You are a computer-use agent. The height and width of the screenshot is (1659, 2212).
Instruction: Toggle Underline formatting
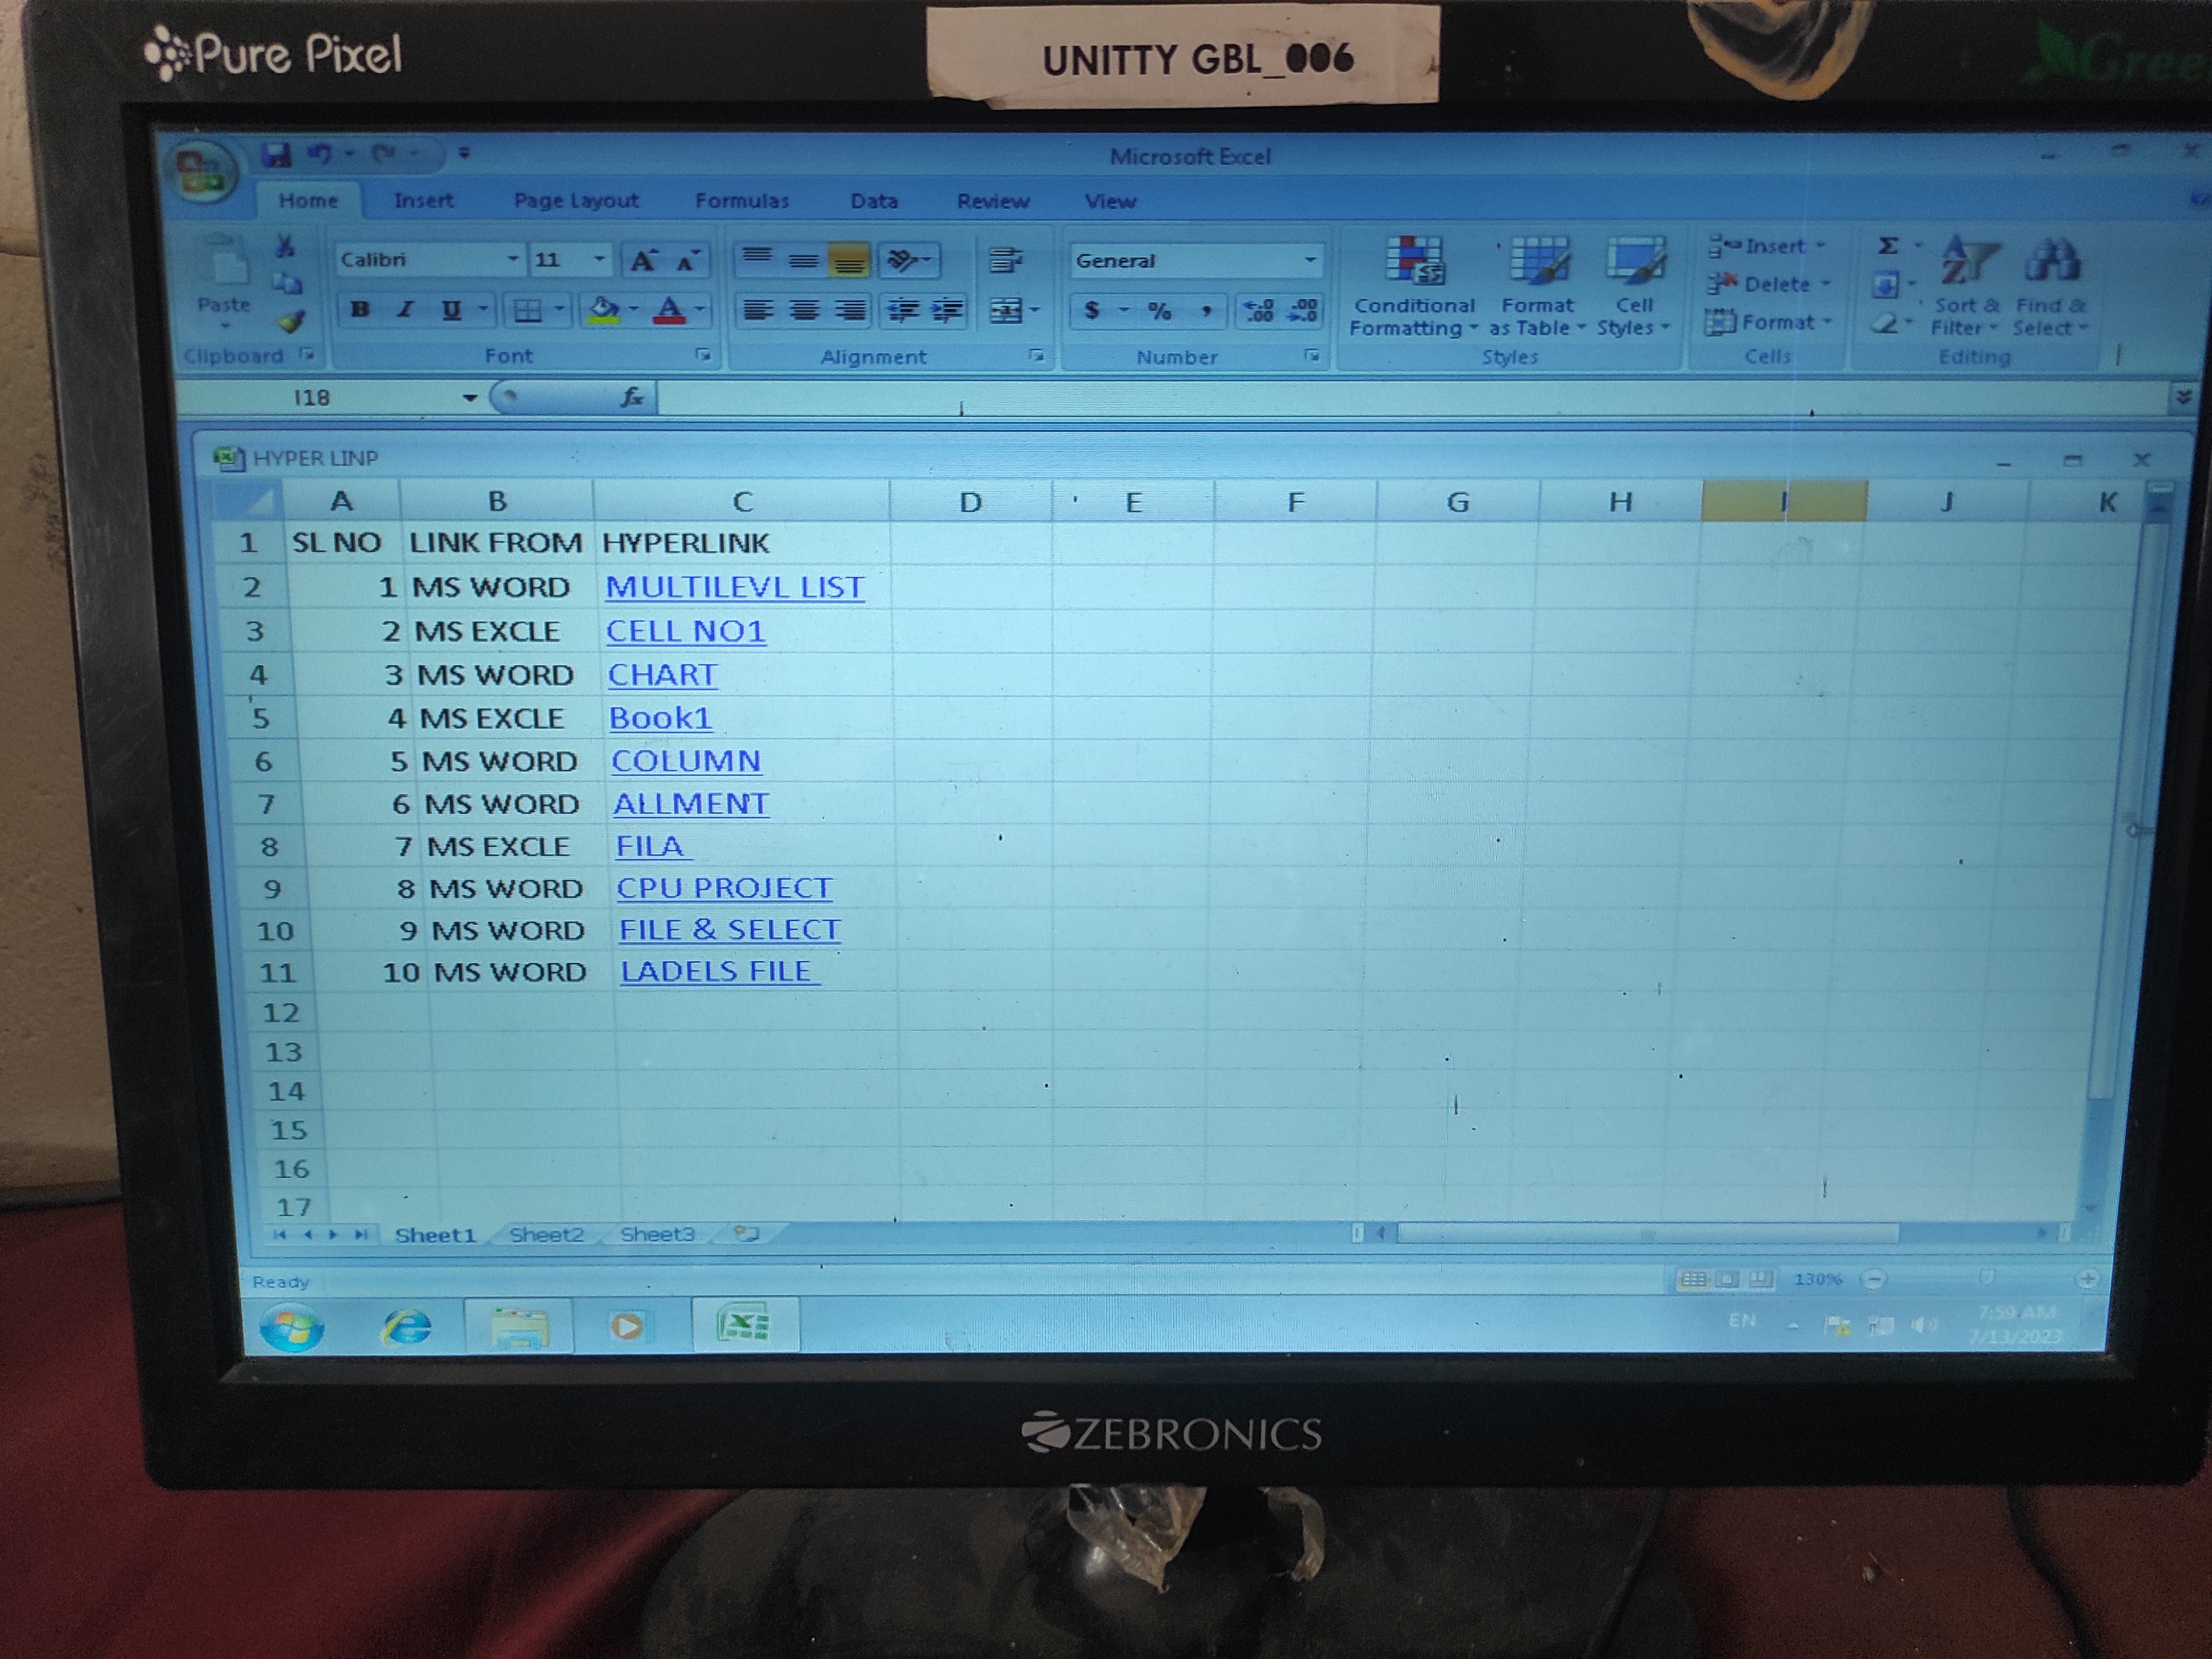451,310
